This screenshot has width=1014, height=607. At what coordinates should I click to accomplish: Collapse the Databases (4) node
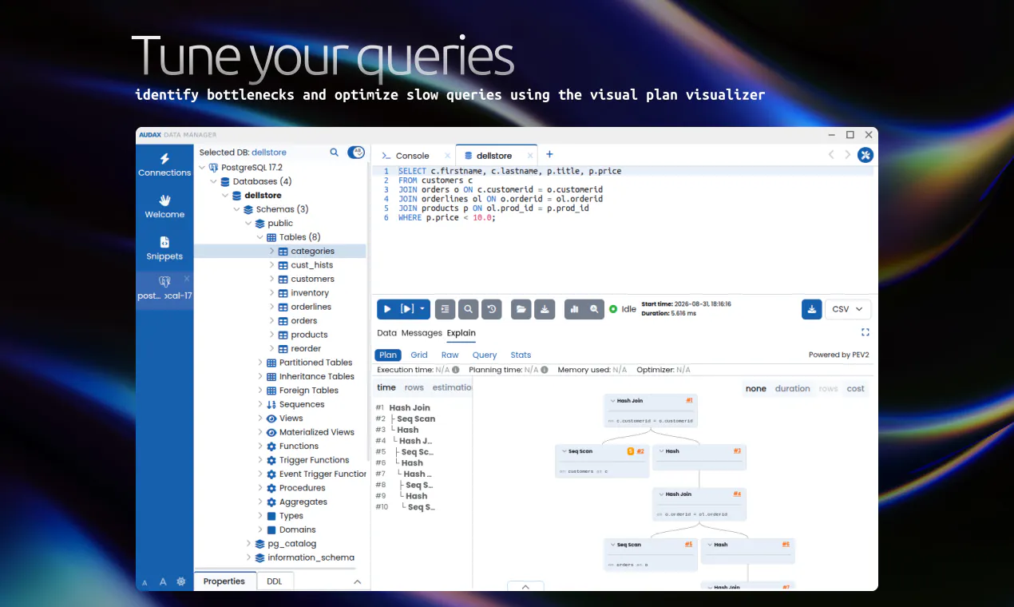point(213,181)
